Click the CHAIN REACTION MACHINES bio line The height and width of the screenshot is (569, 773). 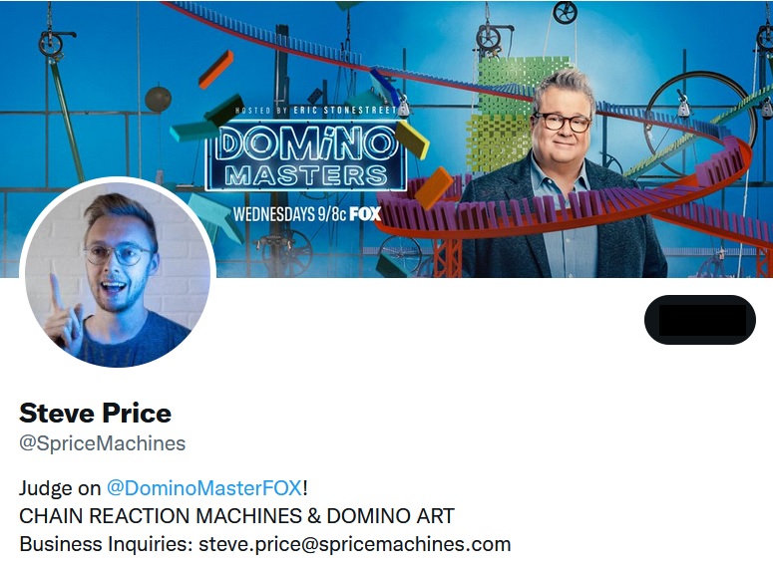[x=236, y=516]
